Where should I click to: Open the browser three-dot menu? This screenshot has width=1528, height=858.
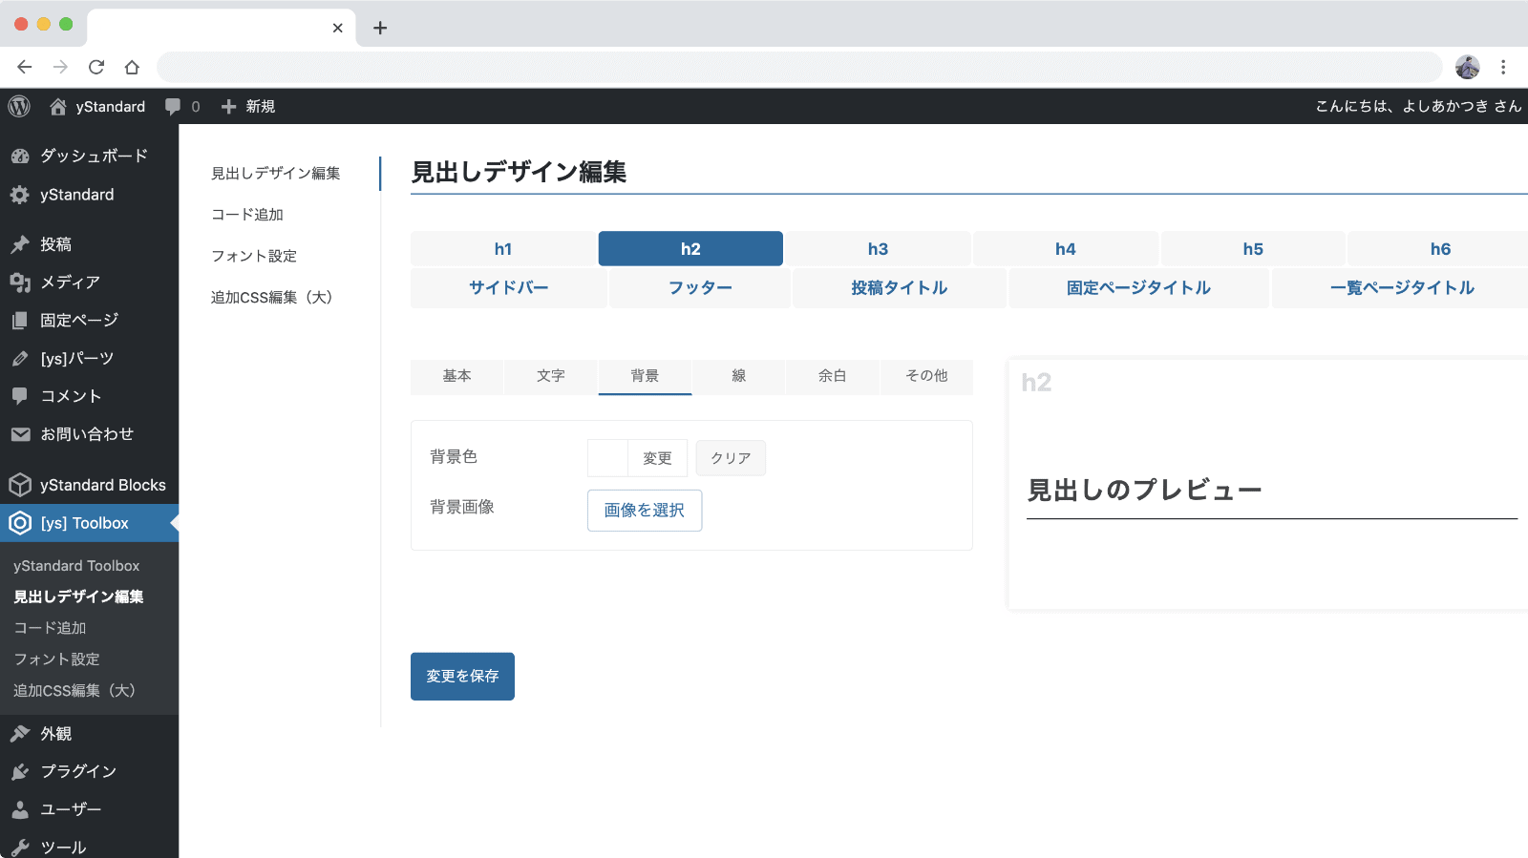1503,67
